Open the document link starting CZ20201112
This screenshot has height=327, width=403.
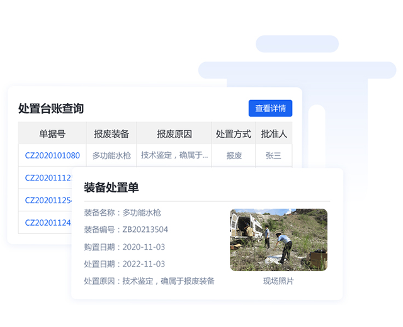coord(48,177)
